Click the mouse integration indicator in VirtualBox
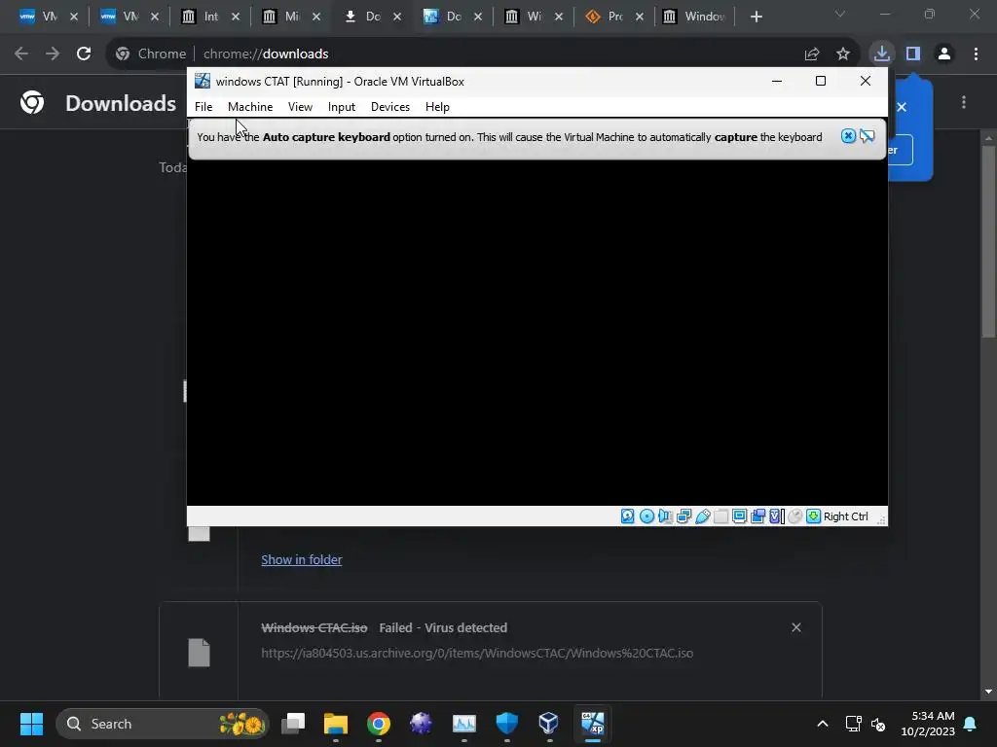Viewport: 997px width, 747px height. coord(794,516)
